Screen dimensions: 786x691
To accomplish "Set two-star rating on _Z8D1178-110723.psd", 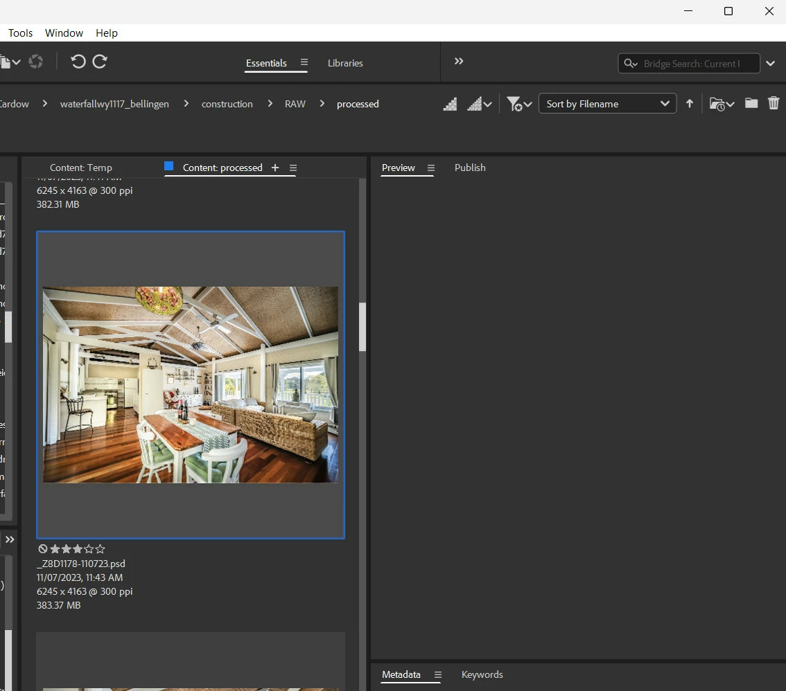I will click(66, 549).
